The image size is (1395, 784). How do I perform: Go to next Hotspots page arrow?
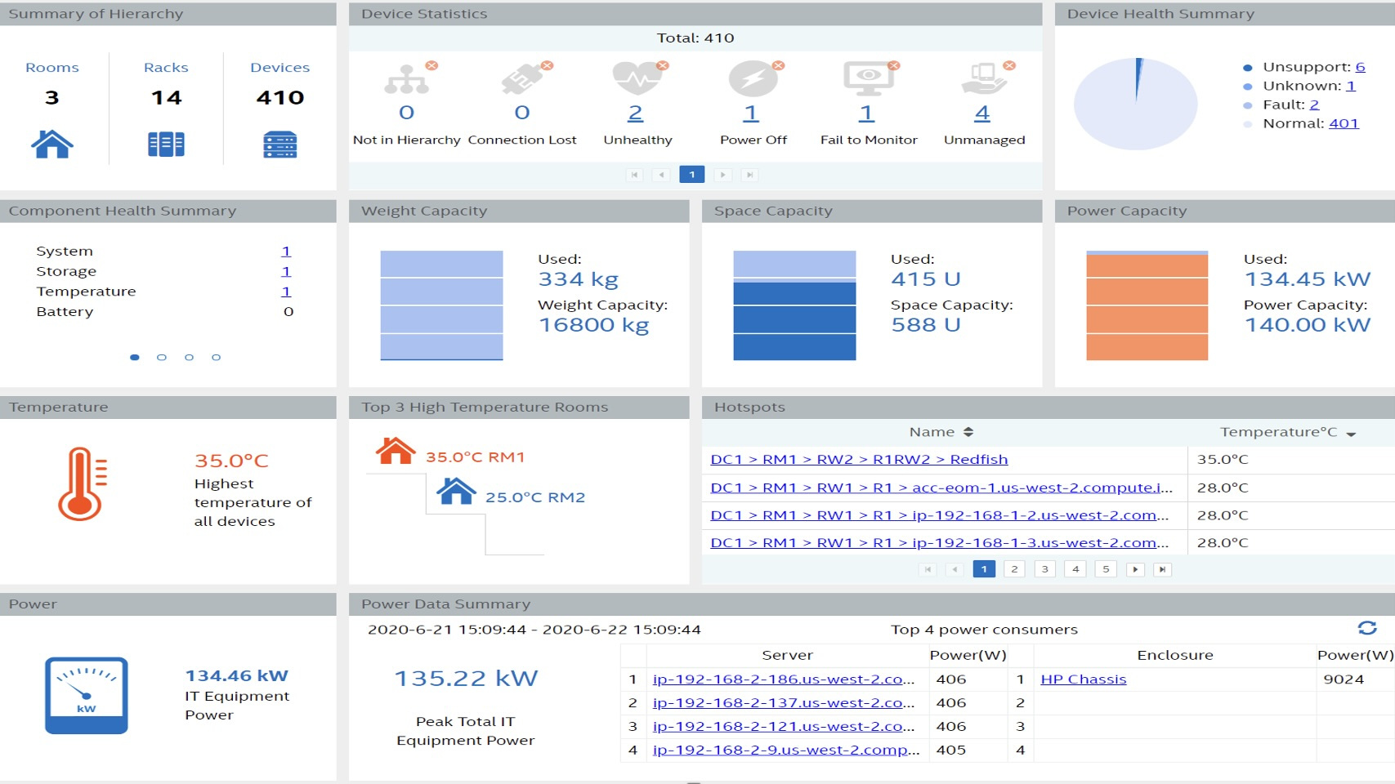[1135, 569]
